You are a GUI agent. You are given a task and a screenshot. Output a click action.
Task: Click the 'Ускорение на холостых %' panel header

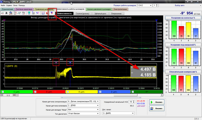coord(183,18)
